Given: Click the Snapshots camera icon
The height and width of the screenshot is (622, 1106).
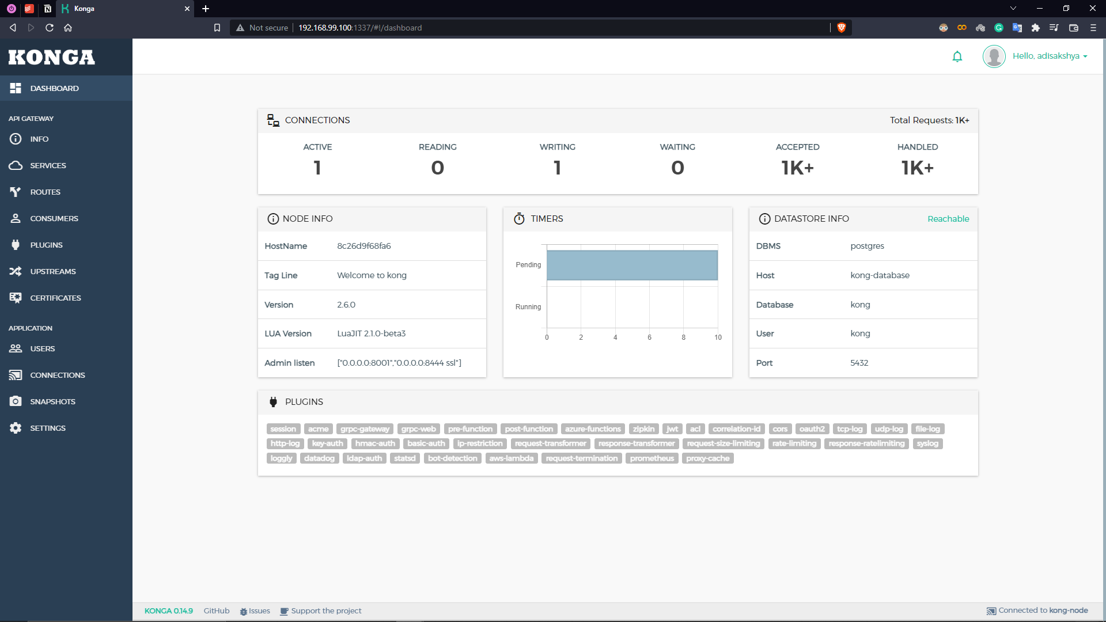Looking at the screenshot, I should pyautogui.click(x=16, y=401).
